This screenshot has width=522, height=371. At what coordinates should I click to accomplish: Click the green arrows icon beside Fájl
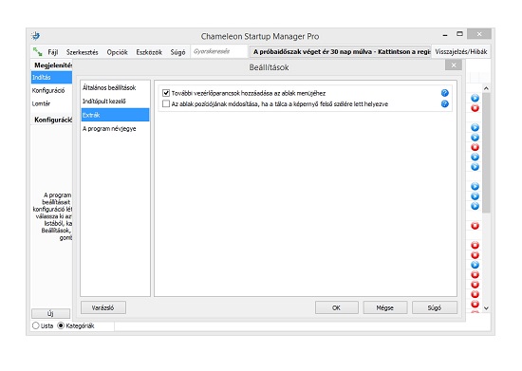[37, 51]
